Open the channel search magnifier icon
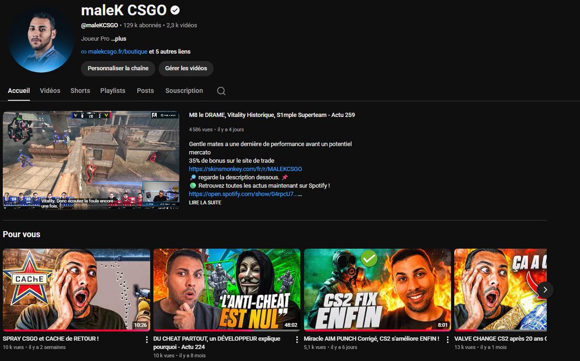The width and height of the screenshot is (580, 361). pos(221,91)
